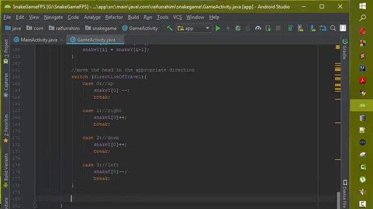Click the com breadcrumb folder
373x209 pixels.
pyautogui.click(x=35, y=28)
